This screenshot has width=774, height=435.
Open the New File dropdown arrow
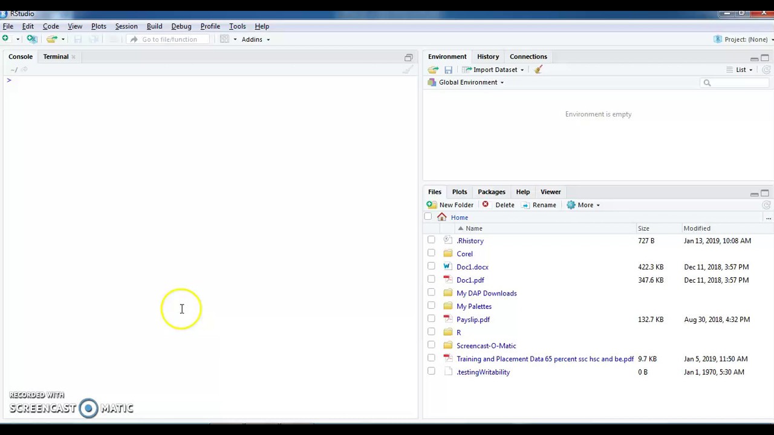(x=18, y=39)
